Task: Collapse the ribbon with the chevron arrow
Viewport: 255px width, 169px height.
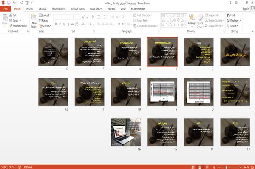Action: [x=252, y=31]
